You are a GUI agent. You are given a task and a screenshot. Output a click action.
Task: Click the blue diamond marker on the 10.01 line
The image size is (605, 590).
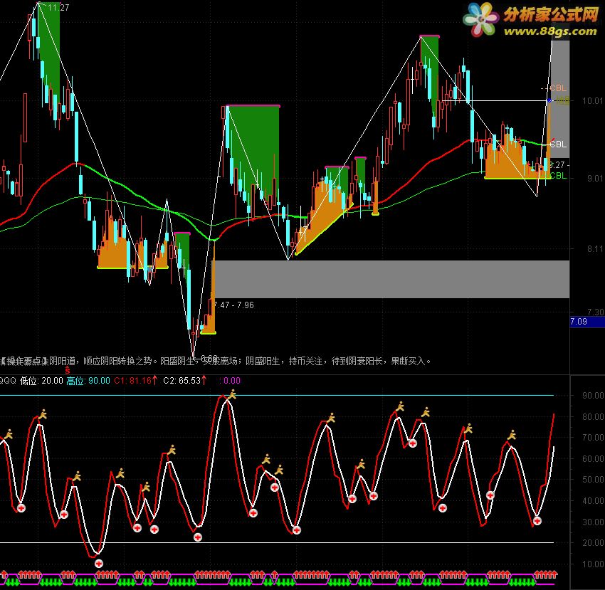(549, 101)
